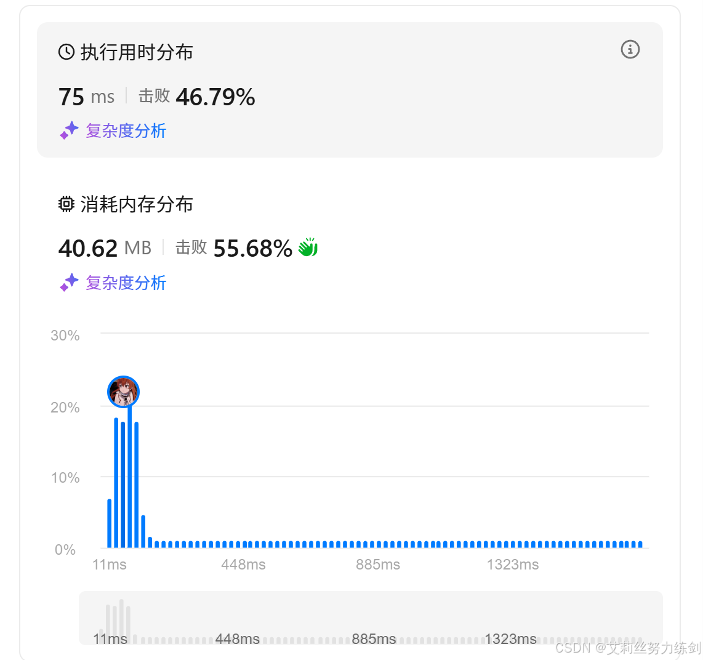Click the 885ms x-axis label
This screenshot has width=703, height=660.
377,565
